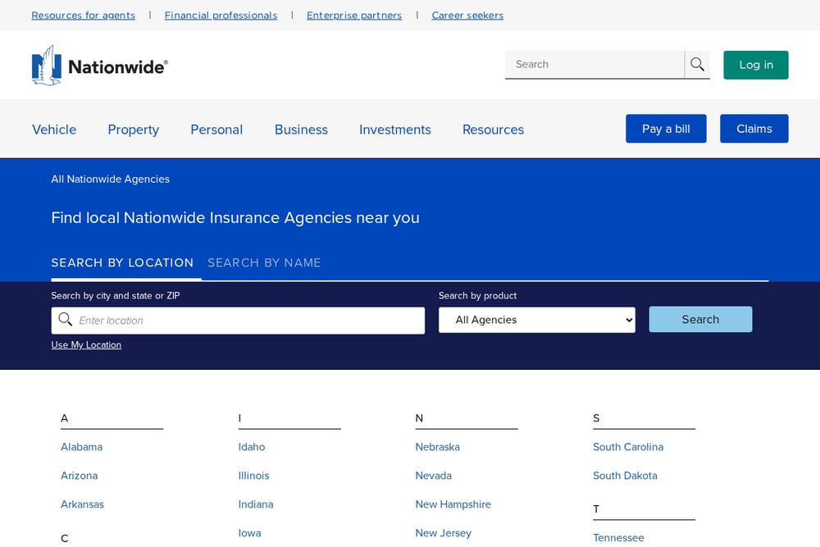Open the Financial professionals link
Image resolution: width=820 pixels, height=547 pixels.
pyautogui.click(x=221, y=15)
